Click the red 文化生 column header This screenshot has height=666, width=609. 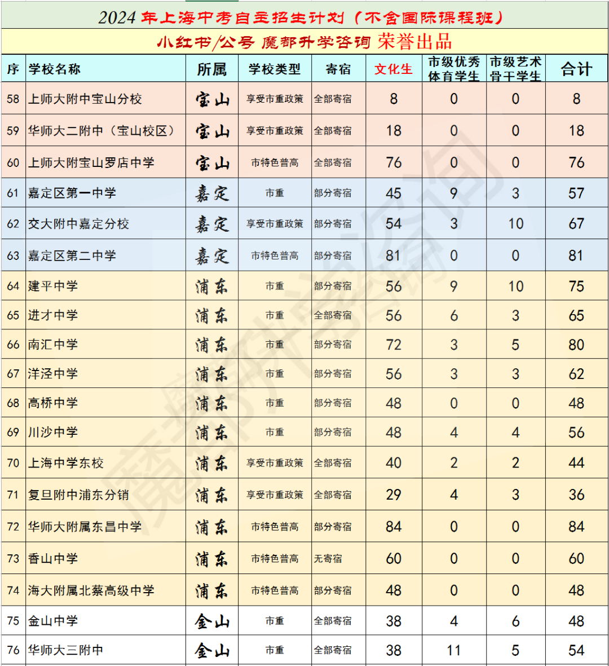(x=393, y=69)
